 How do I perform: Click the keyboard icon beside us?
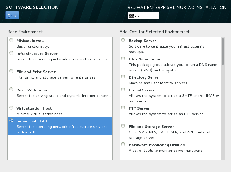pyautogui.click(x=131, y=16)
